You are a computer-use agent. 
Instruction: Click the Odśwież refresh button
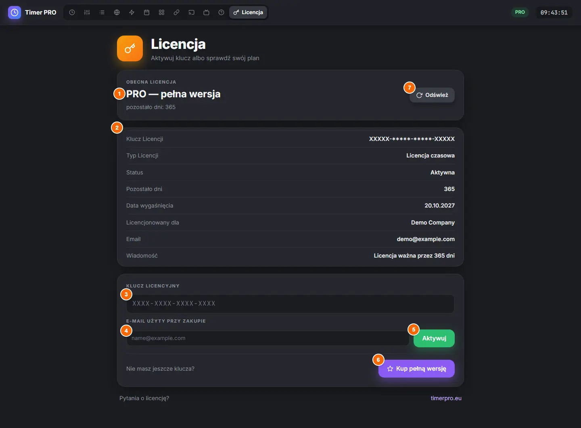coord(432,95)
